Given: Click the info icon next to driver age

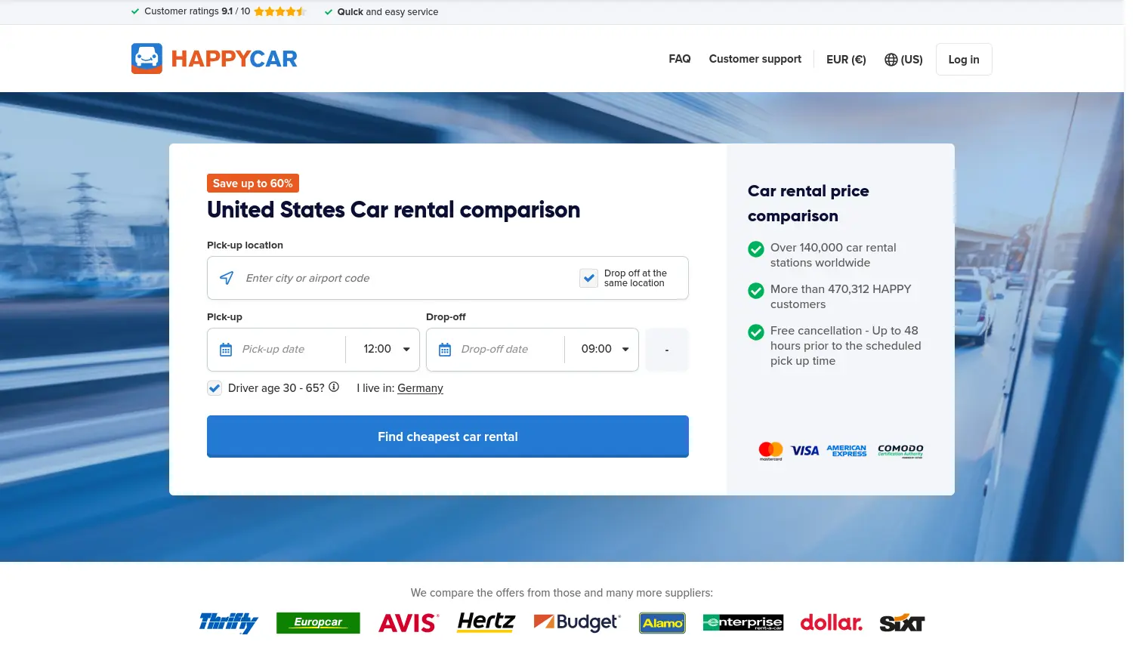Looking at the screenshot, I should (333, 387).
